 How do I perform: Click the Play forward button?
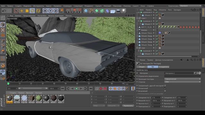[x=77, y=88]
